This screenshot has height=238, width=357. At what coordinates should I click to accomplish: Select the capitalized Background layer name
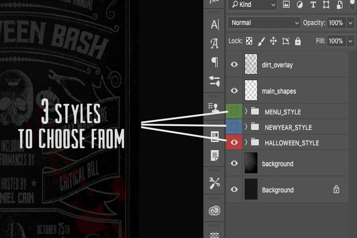pos(278,190)
